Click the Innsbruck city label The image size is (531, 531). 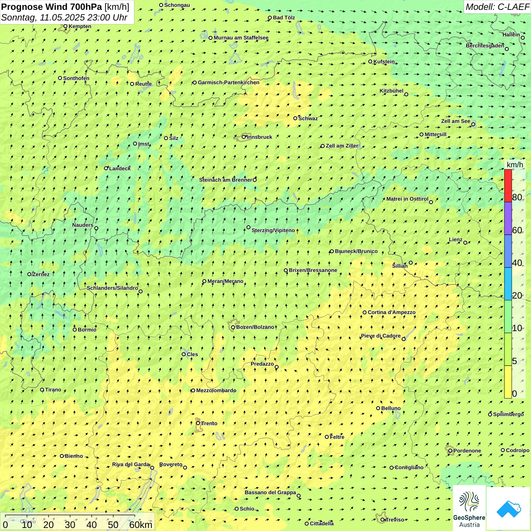click(259, 137)
